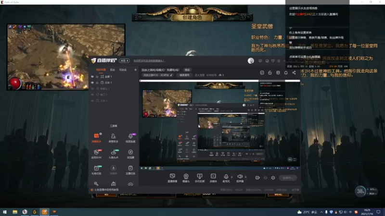The image size is (385, 216).
Task: Launch the 全民乐PK tool
Action: pyautogui.click(x=96, y=154)
